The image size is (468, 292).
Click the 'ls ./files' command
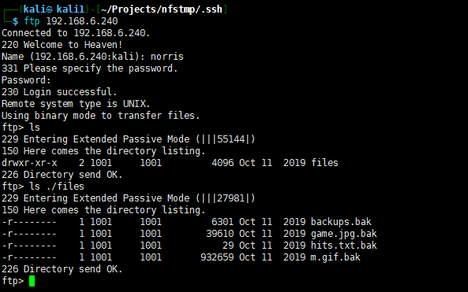57,187
